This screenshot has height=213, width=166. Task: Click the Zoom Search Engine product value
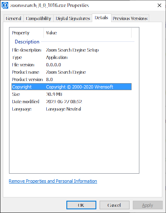coord(66,72)
